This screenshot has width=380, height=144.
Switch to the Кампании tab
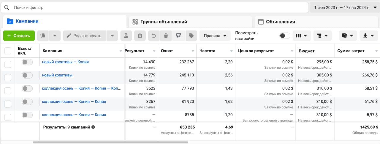65,21
